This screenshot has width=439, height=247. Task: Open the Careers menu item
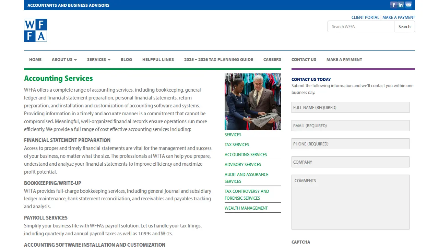pyautogui.click(x=272, y=59)
